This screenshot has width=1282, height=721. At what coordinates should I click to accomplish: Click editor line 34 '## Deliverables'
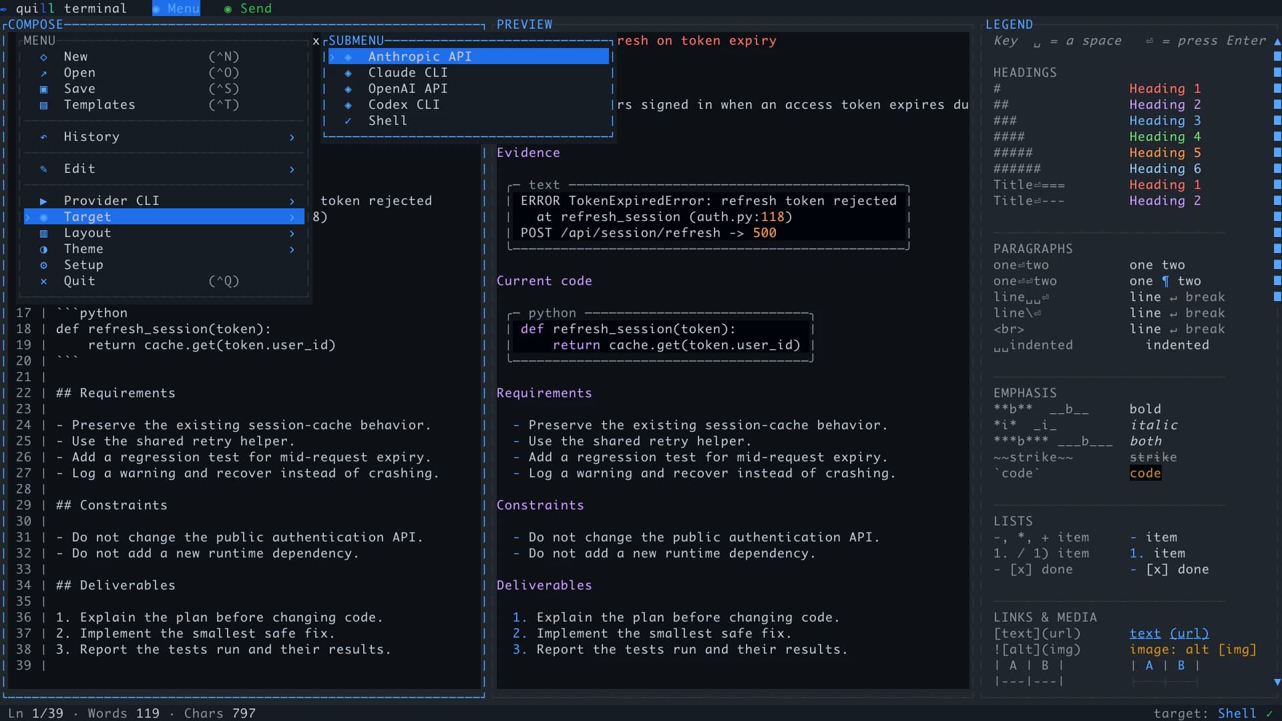click(116, 585)
